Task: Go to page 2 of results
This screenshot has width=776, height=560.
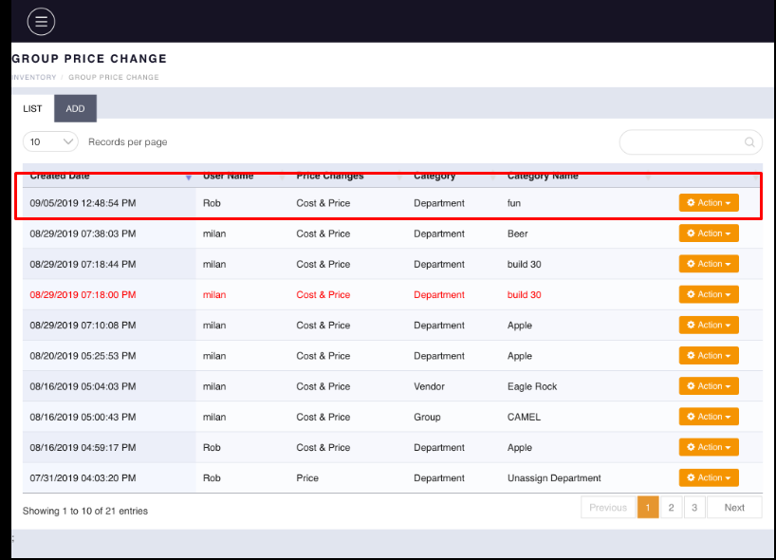Action: (x=671, y=508)
